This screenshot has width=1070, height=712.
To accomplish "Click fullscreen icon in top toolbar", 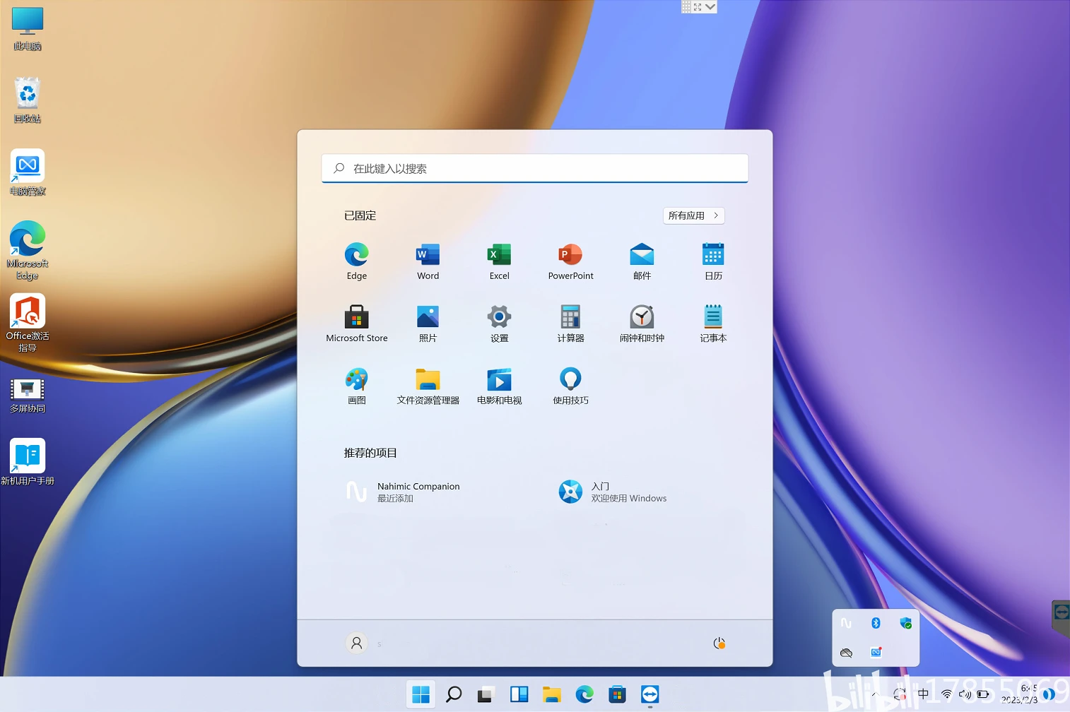I will (698, 7).
